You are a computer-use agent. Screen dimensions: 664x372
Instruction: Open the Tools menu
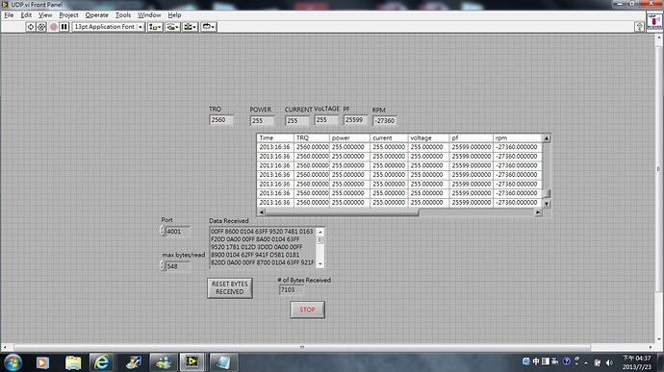tap(123, 14)
